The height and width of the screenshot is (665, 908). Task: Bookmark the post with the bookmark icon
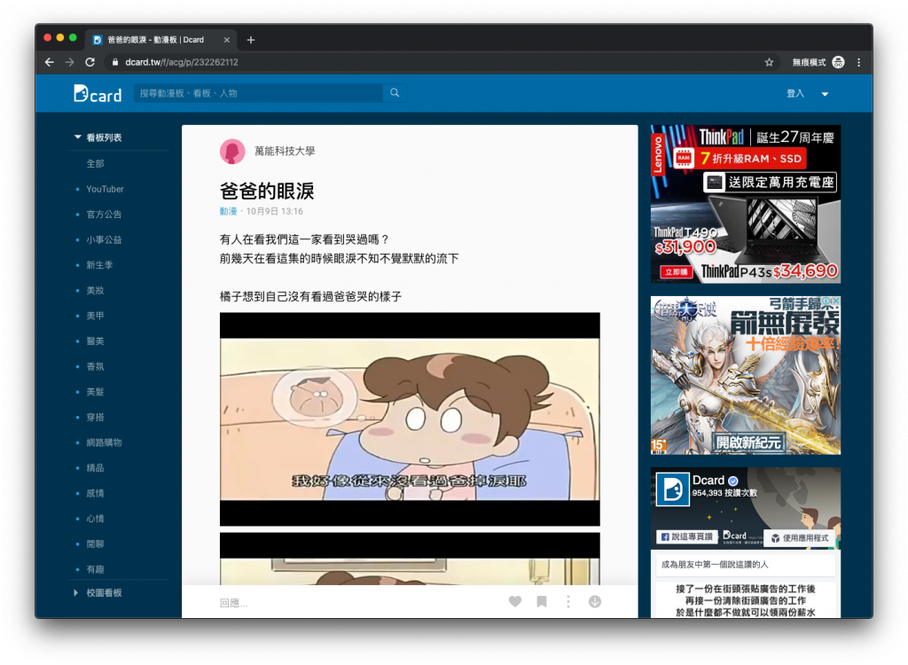[542, 602]
